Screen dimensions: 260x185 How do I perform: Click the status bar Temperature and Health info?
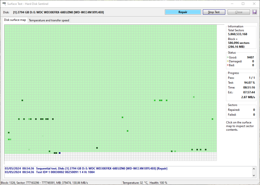(x=145, y=183)
